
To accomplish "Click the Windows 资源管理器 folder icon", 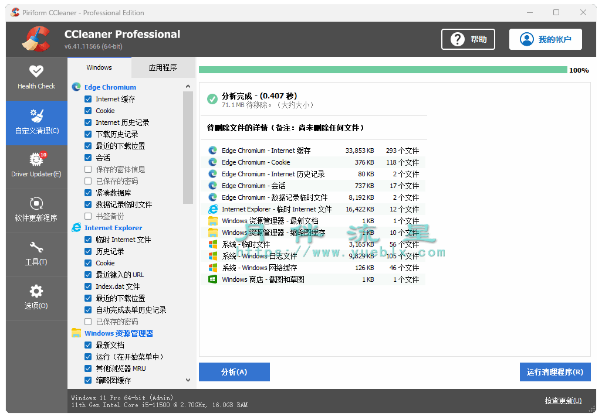I will coord(76,333).
